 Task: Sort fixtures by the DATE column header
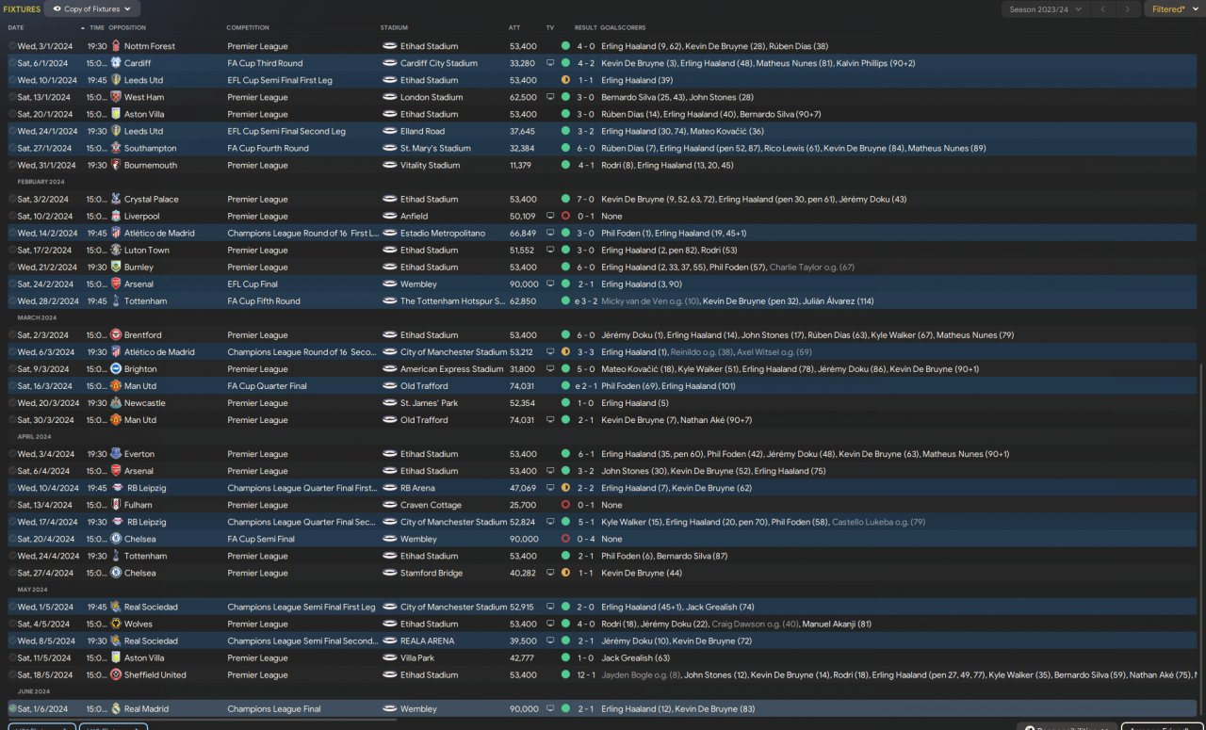[16, 27]
